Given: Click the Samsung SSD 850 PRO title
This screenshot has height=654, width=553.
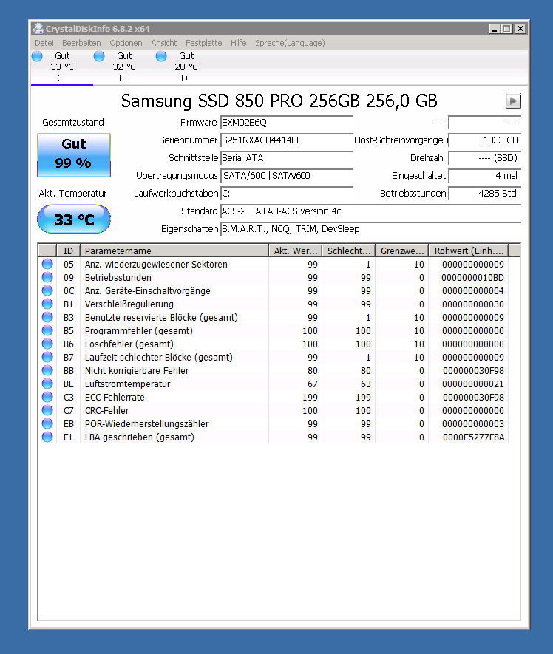Looking at the screenshot, I should pyautogui.click(x=279, y=101).
